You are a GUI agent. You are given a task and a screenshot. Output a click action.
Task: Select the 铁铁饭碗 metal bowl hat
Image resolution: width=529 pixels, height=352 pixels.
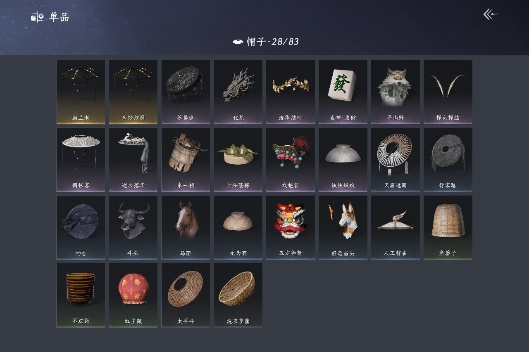coord(343,160)
